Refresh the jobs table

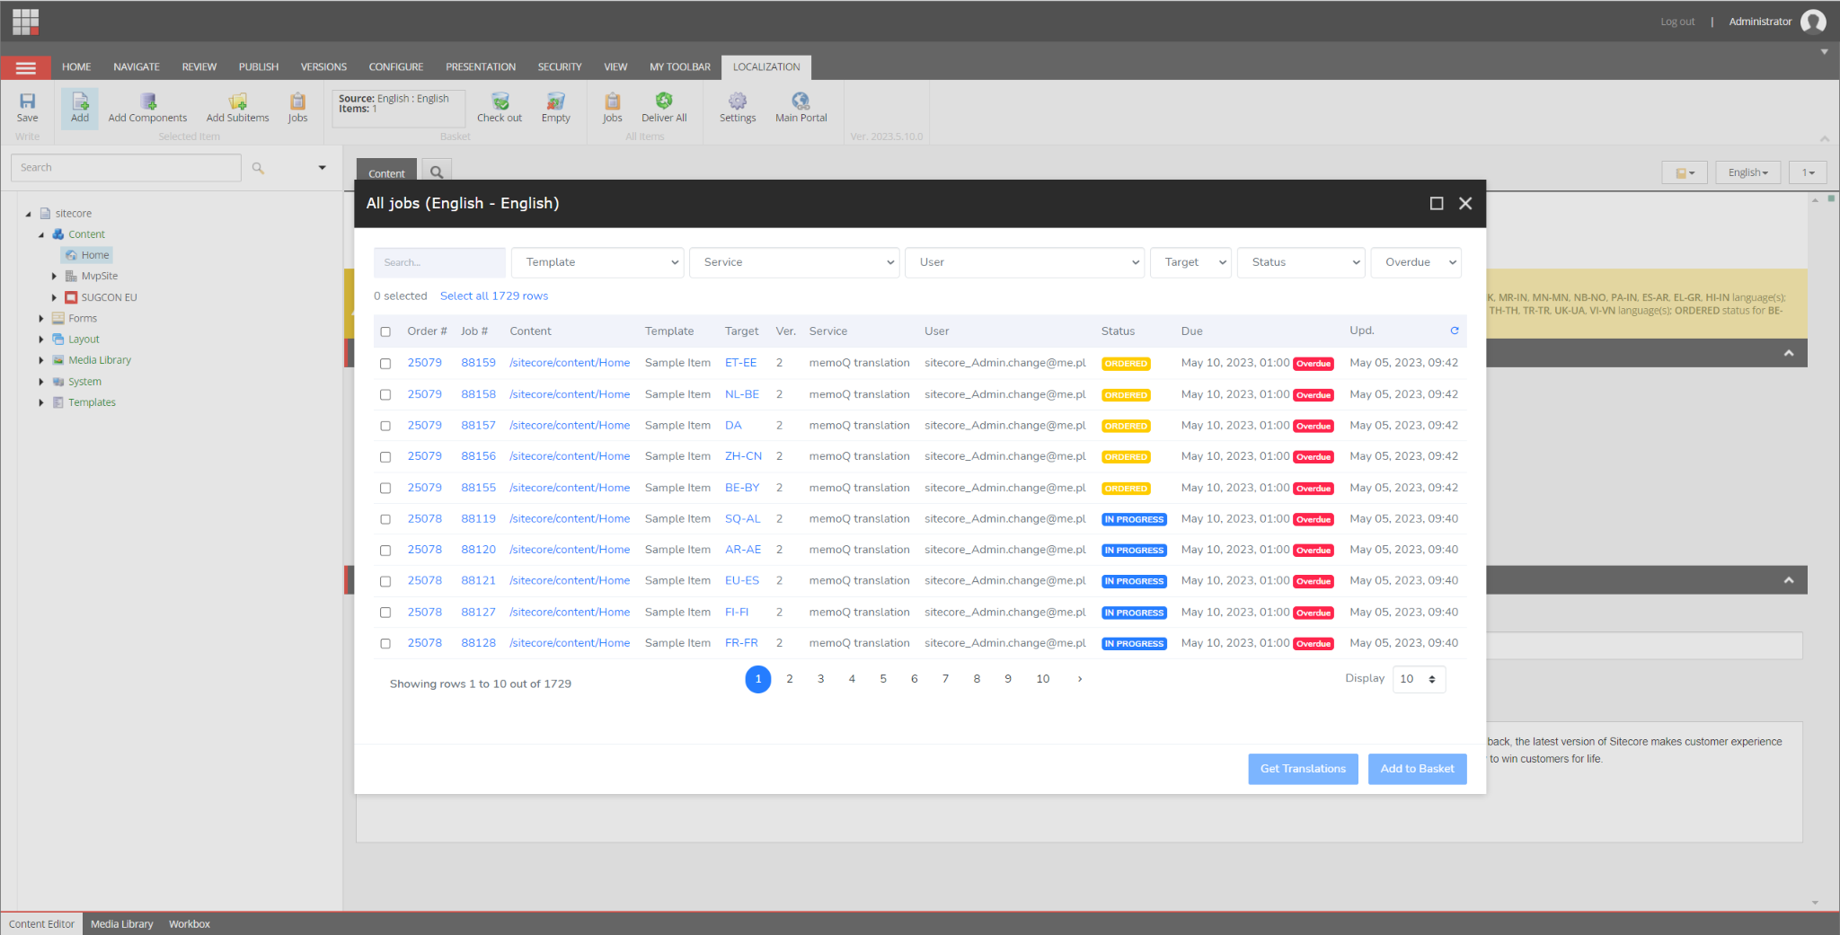pyautogui.click(x=1455, y=331)
